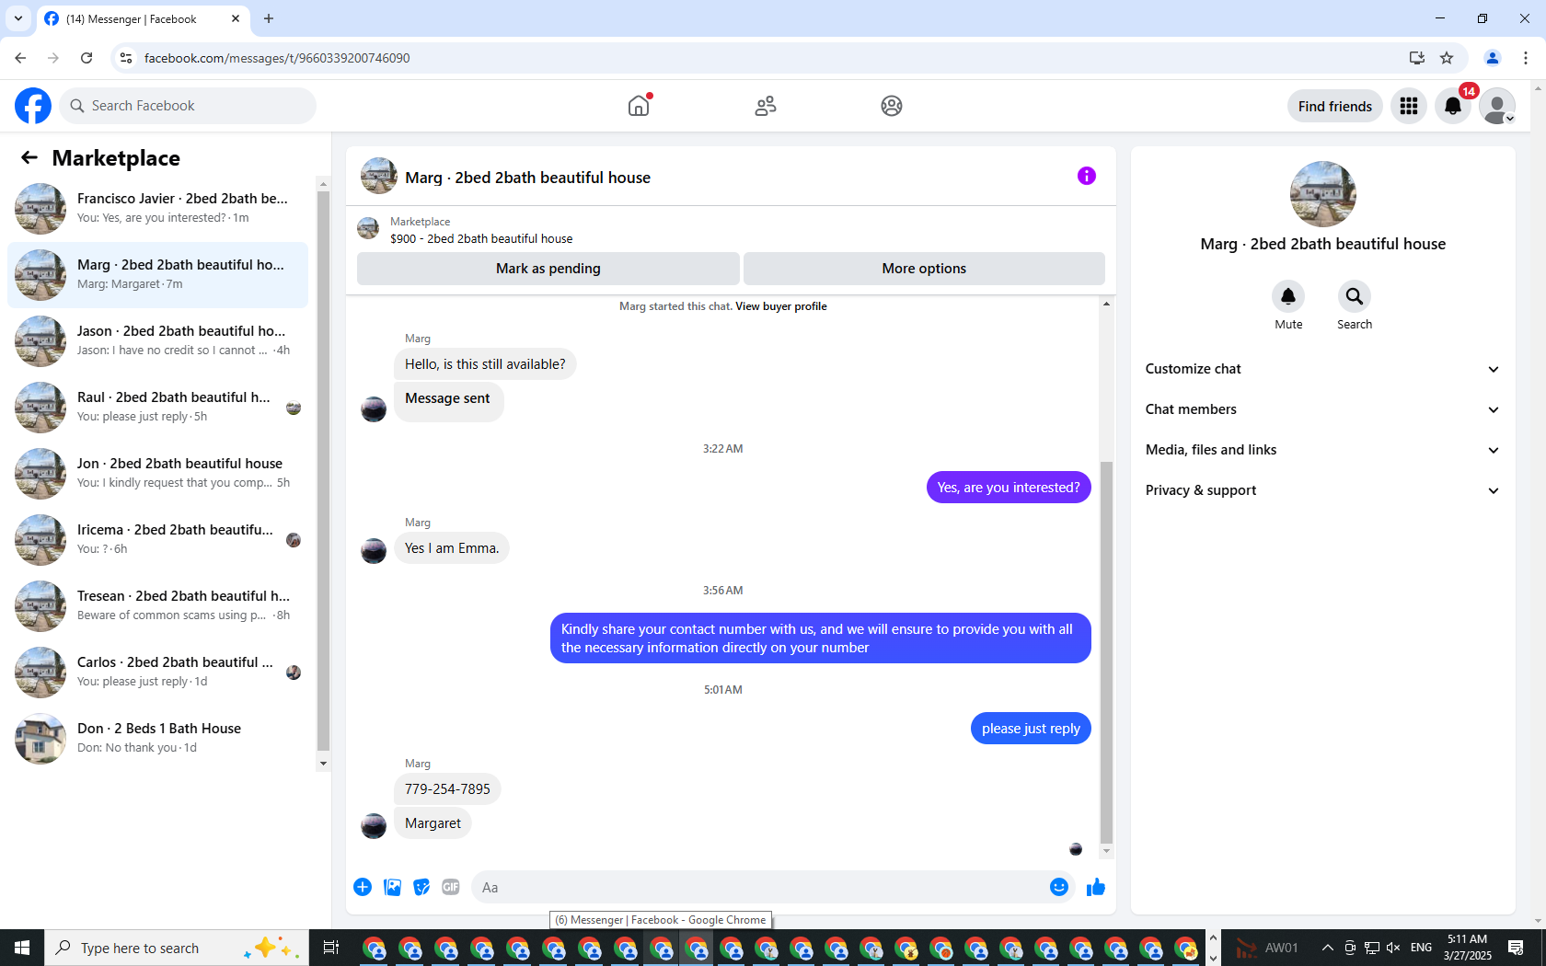1546x966 pixels.
Task: Open the Chrome three-dot menu
Action: 1526,58
